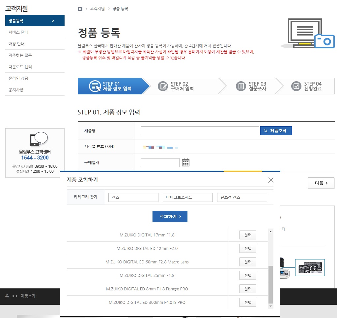Click the serial label thumbnail image

point(310,268)
